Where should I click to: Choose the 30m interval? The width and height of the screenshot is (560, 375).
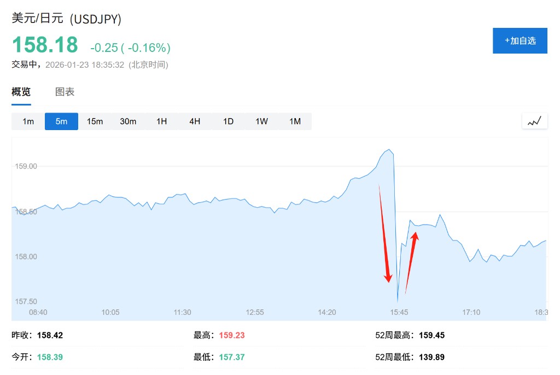(x=128, y=121)
